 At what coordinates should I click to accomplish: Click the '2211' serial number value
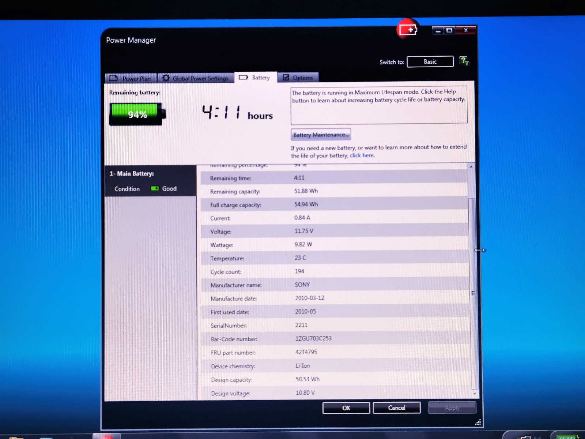[301, 325]
